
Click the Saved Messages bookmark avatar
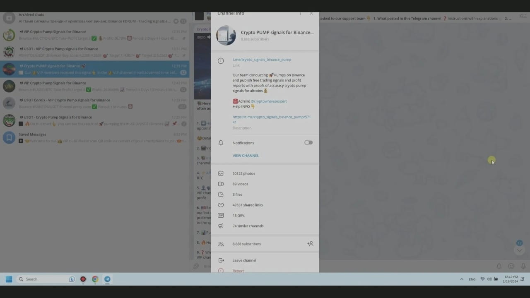point(9,137)
